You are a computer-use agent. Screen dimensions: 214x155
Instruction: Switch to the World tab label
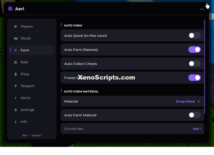point(26,38)
